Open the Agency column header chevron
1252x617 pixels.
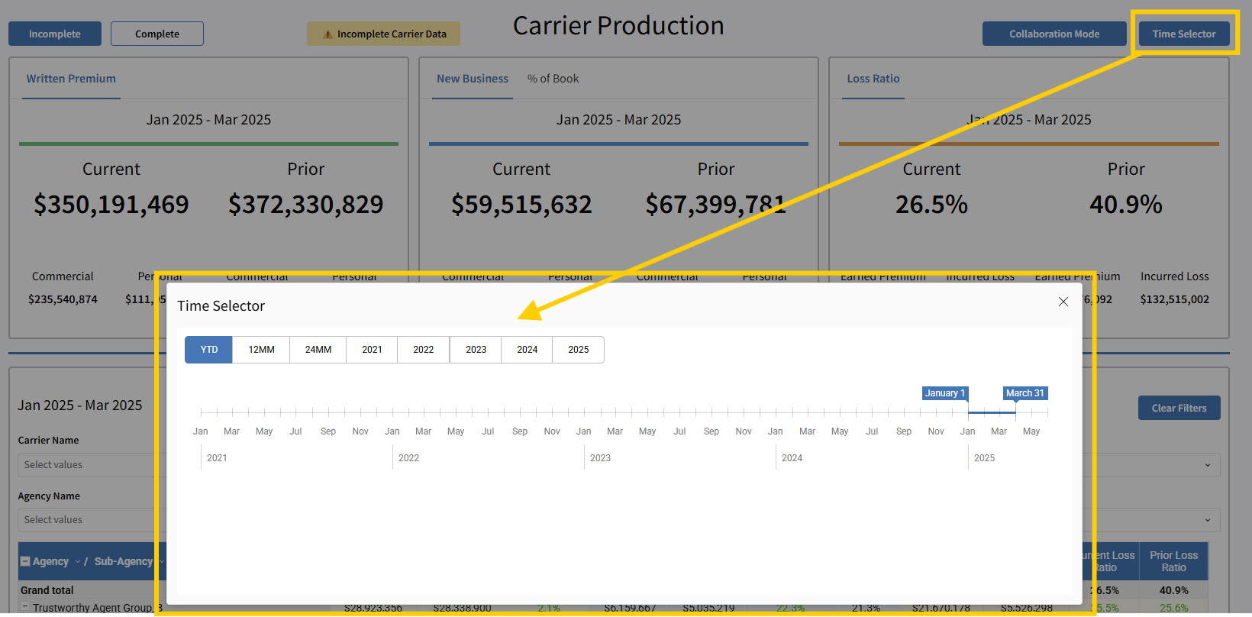click(x=77, y=561)
